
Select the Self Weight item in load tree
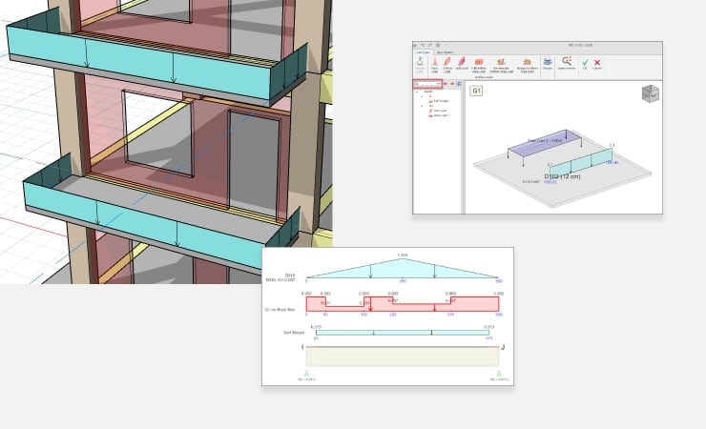pos(441,101)
